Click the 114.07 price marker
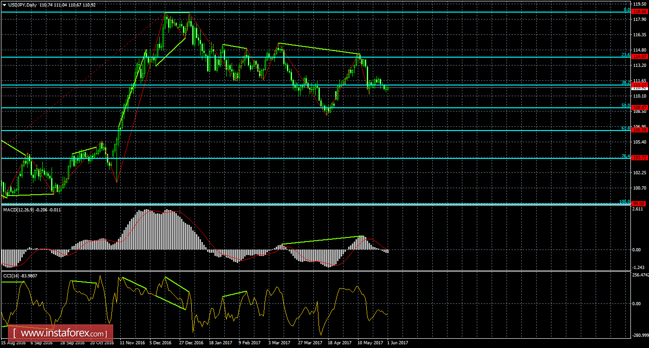The height and width of the screenshot is (348, 649). point(639,56)
